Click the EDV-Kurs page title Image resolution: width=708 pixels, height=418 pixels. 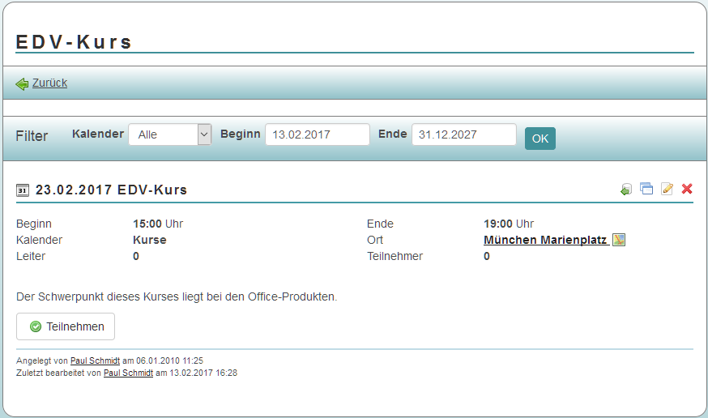click(x=74, y=42)
